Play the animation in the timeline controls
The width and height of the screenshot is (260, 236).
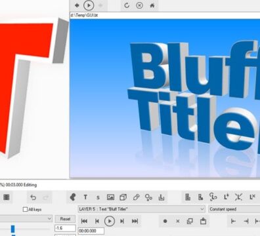point(110,221)
